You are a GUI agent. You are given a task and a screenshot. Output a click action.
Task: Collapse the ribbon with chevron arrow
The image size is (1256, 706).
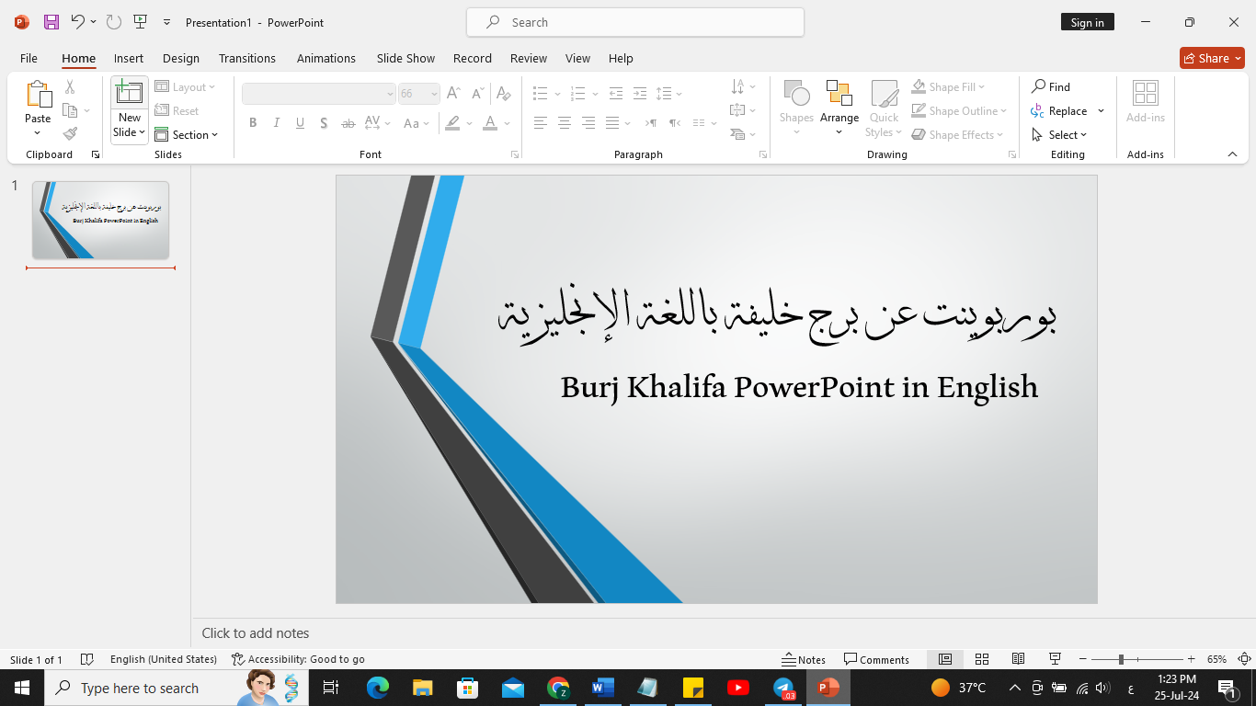pyautogui.click(x=1232, y=154)
